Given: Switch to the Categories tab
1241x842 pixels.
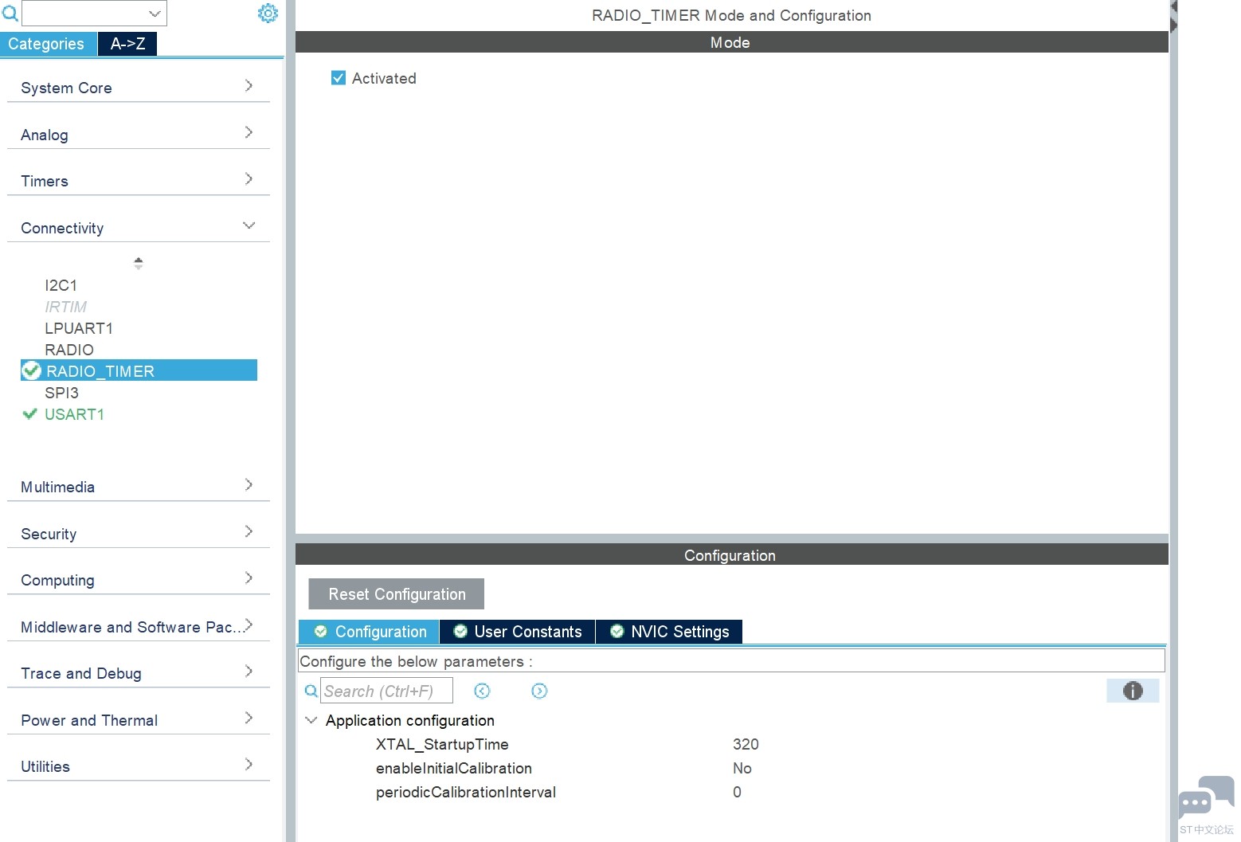Looking at the screenshot, I should pyautogui.click(x=48, y=44).
